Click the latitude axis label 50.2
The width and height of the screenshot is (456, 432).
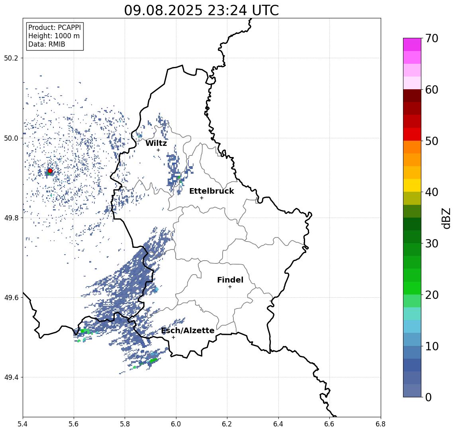(x=11, y=58)
